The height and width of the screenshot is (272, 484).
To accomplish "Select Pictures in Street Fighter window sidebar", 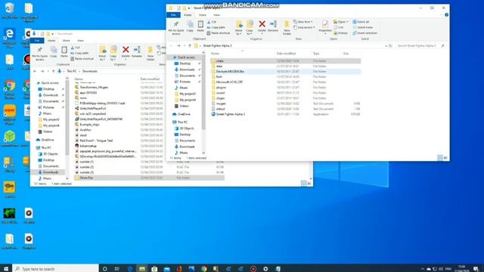I will (185, 82).
